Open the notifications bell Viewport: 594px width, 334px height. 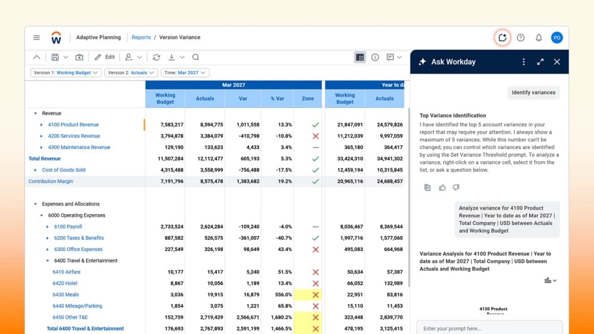coord(539,37)
